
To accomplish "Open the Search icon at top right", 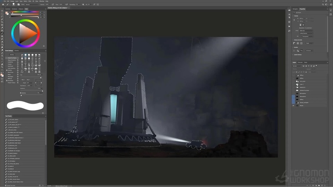I will click(x=323, y=4).
